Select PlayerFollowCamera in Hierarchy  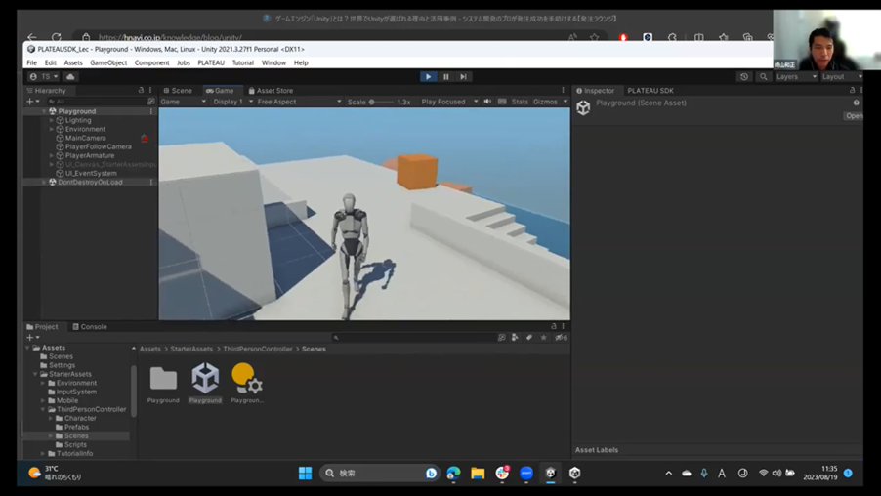tap(98, 146)
